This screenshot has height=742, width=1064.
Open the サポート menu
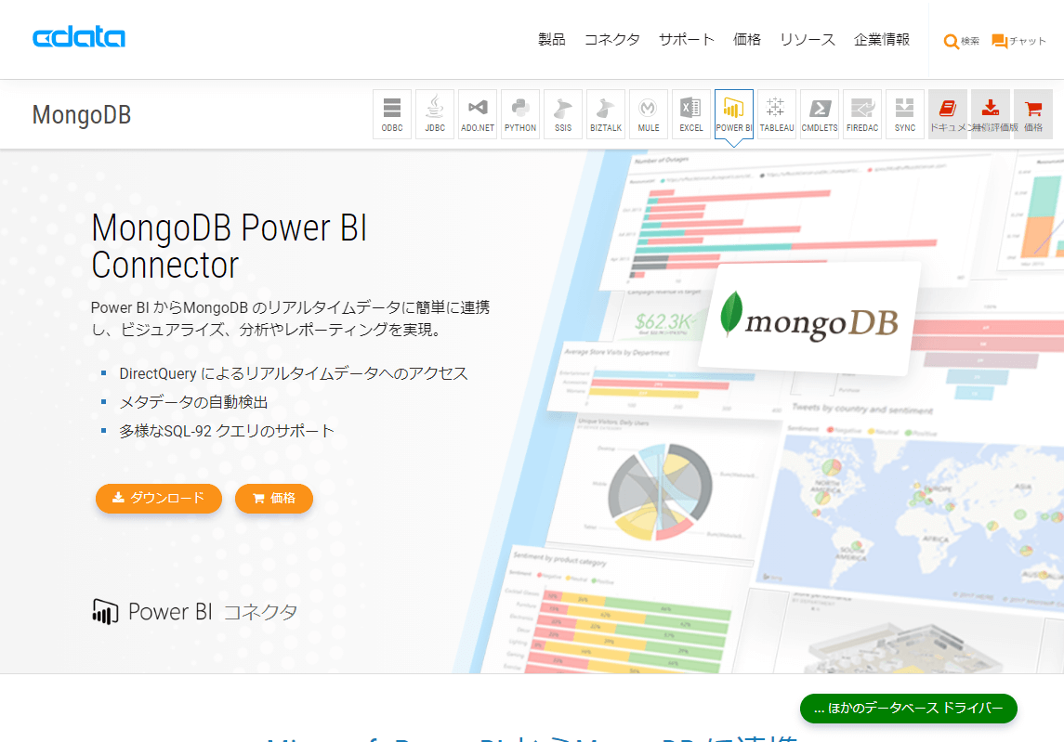(x=687, y=40)
